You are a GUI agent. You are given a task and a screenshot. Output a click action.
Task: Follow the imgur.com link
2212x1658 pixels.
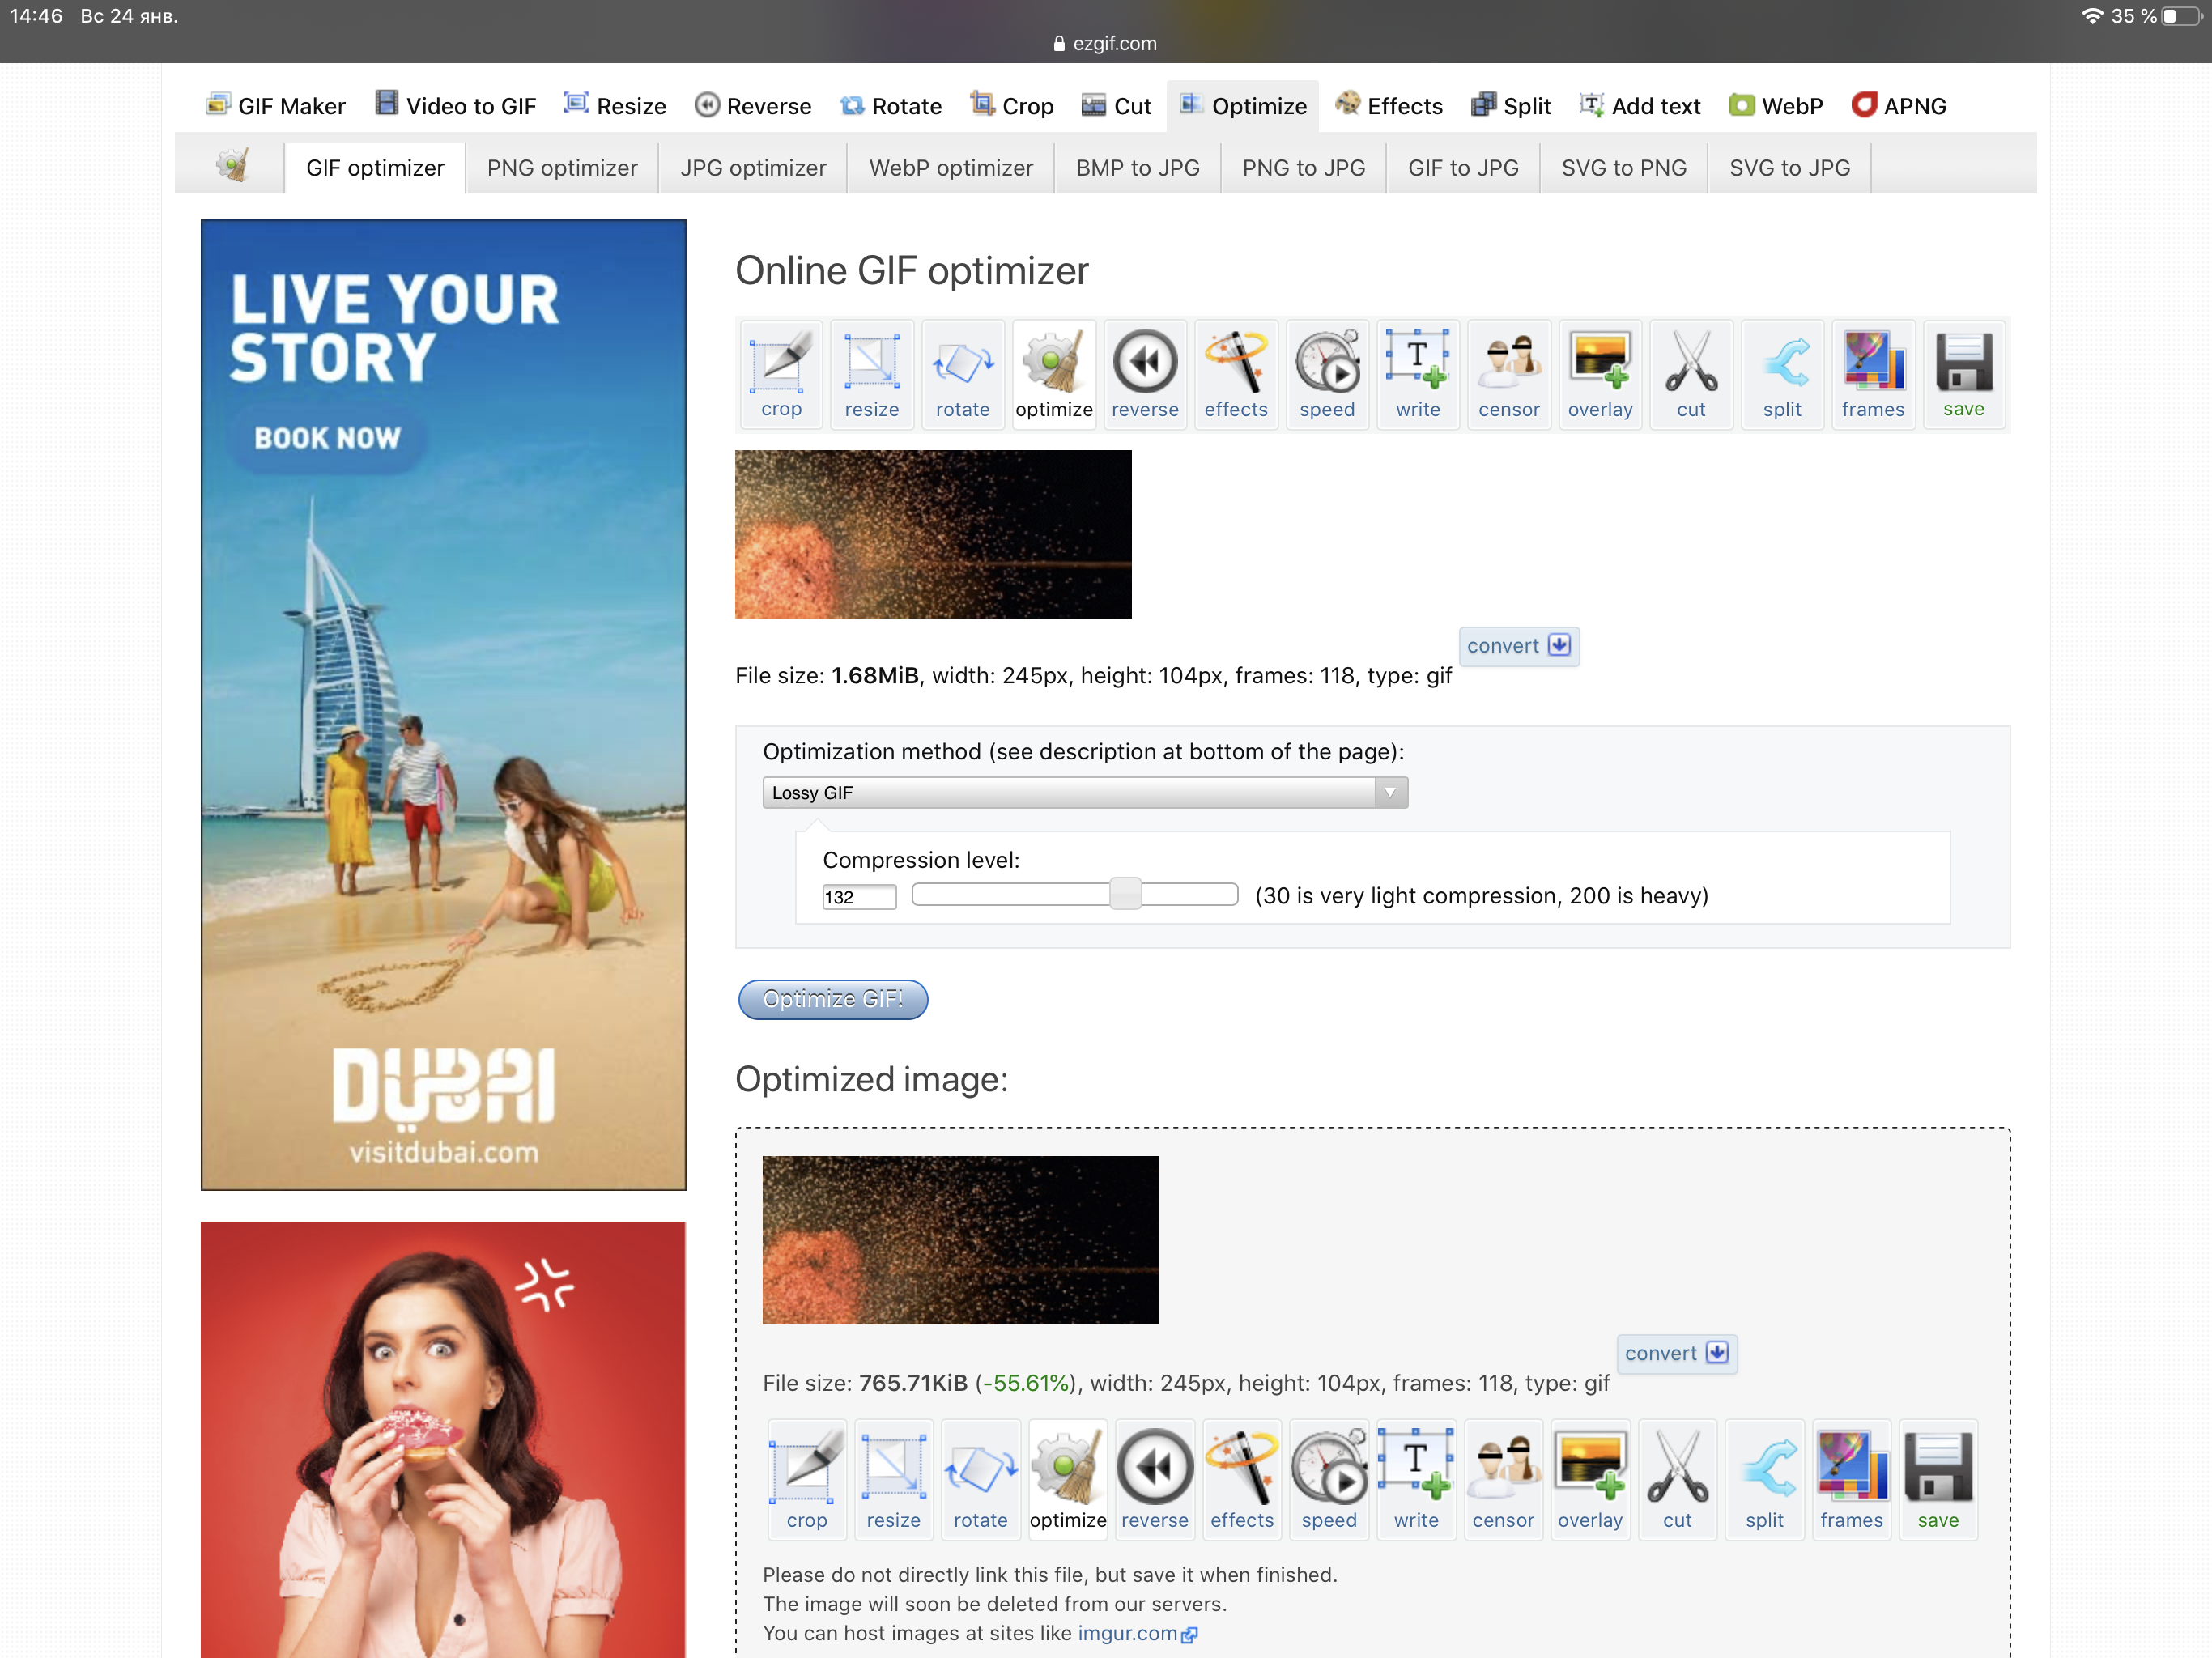pyautogui.click(x=1127, y=1633)
